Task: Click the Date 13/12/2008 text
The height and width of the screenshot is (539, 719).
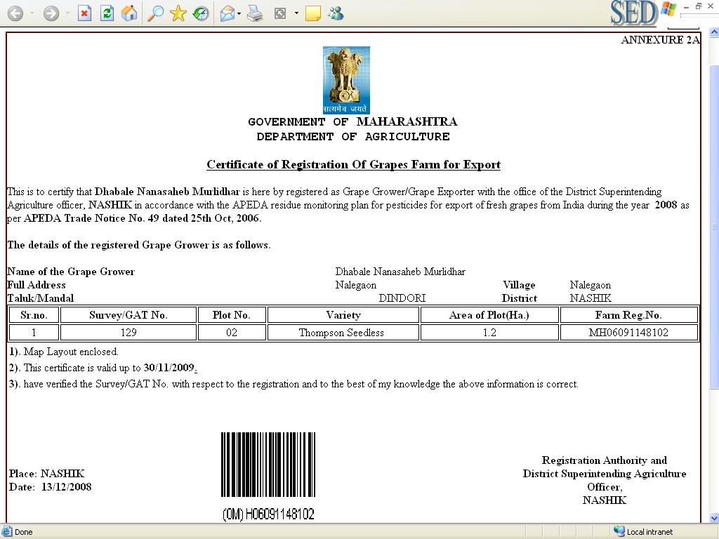Action: coord(50,487)
